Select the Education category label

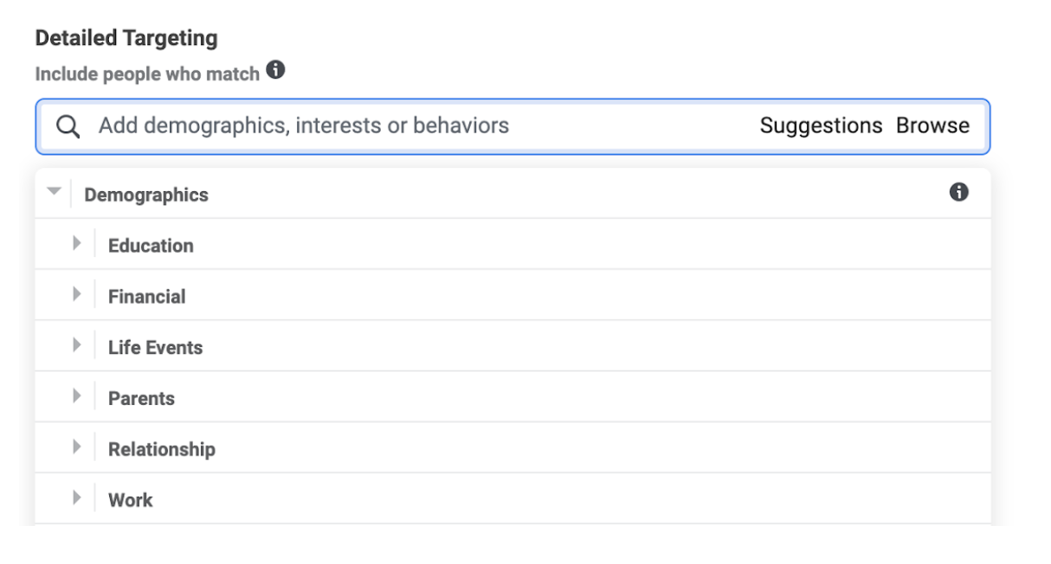[x=151, y=246]
